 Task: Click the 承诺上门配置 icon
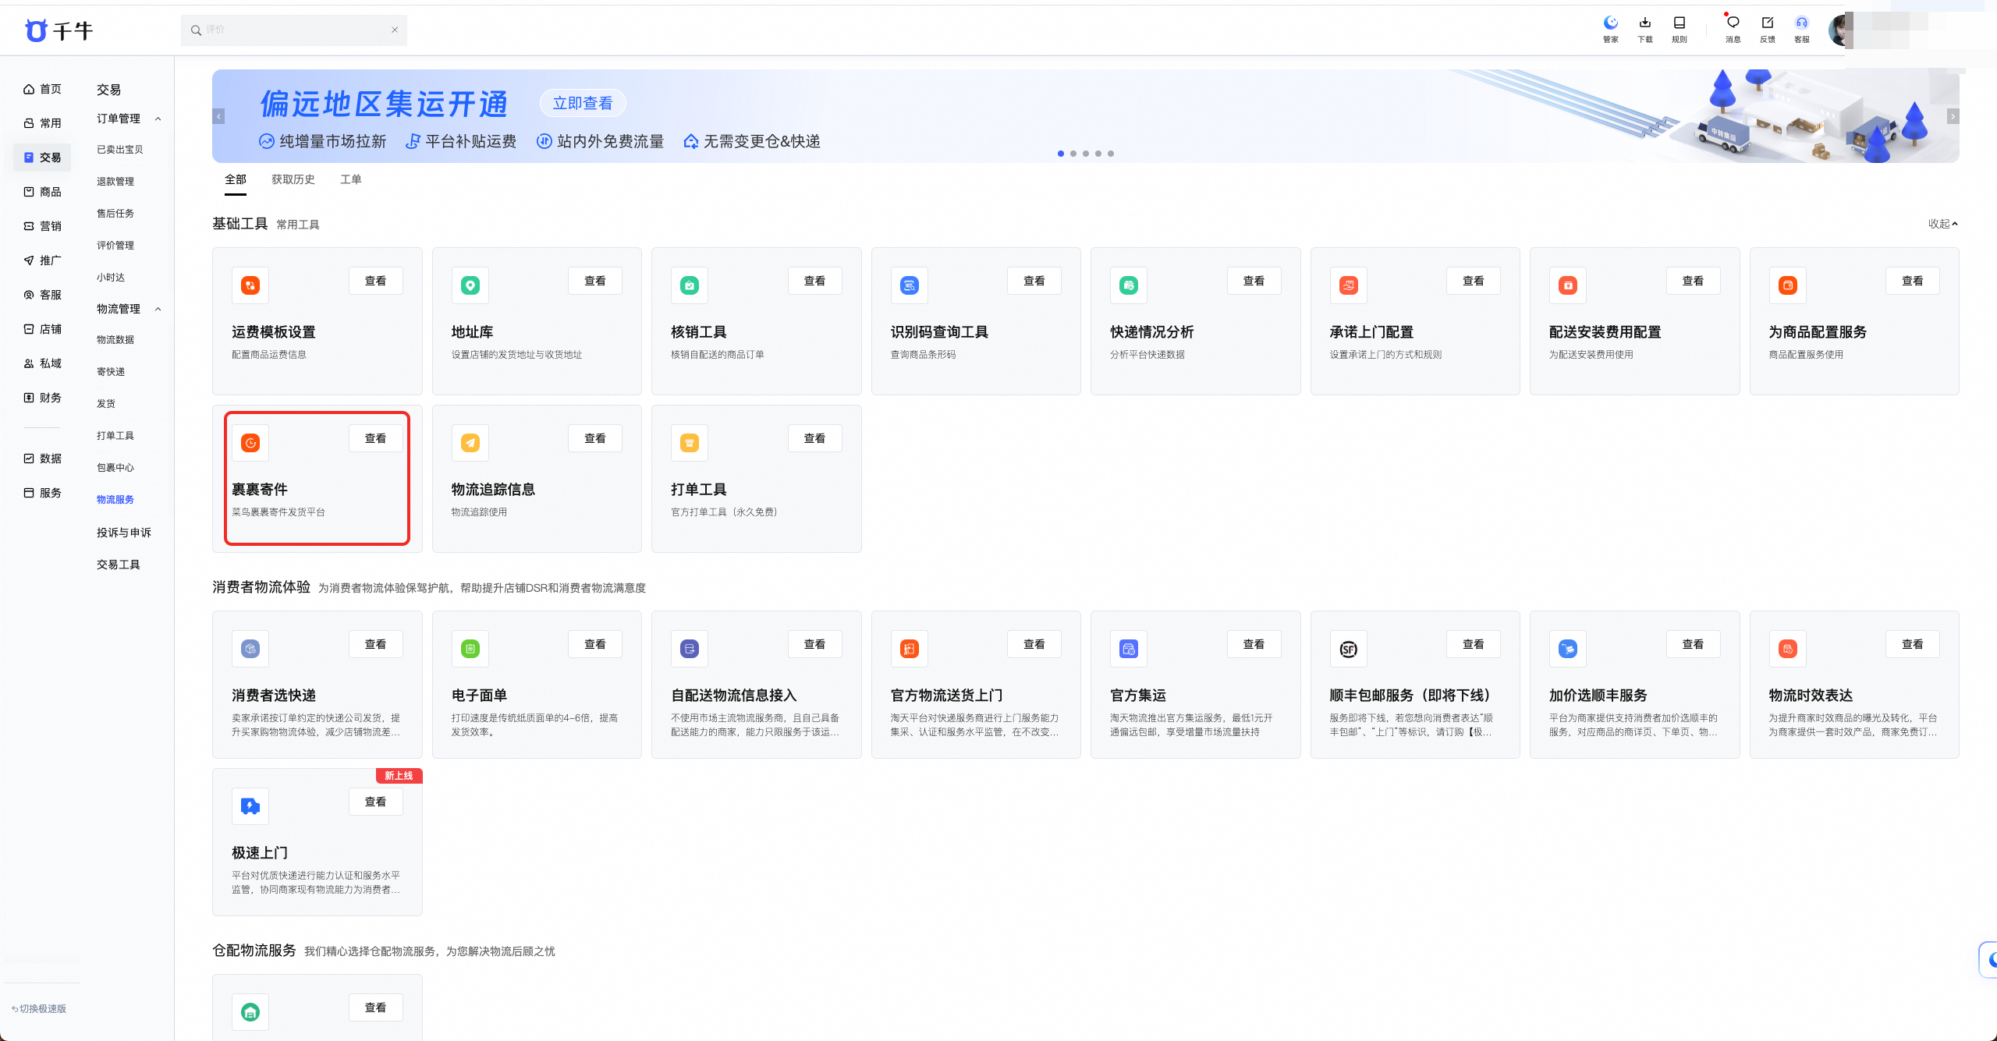[x=1349, y=285]
